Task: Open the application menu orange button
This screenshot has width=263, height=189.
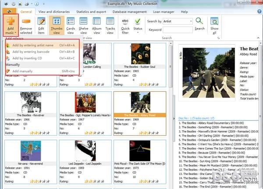Action: (x=9, y=11)
